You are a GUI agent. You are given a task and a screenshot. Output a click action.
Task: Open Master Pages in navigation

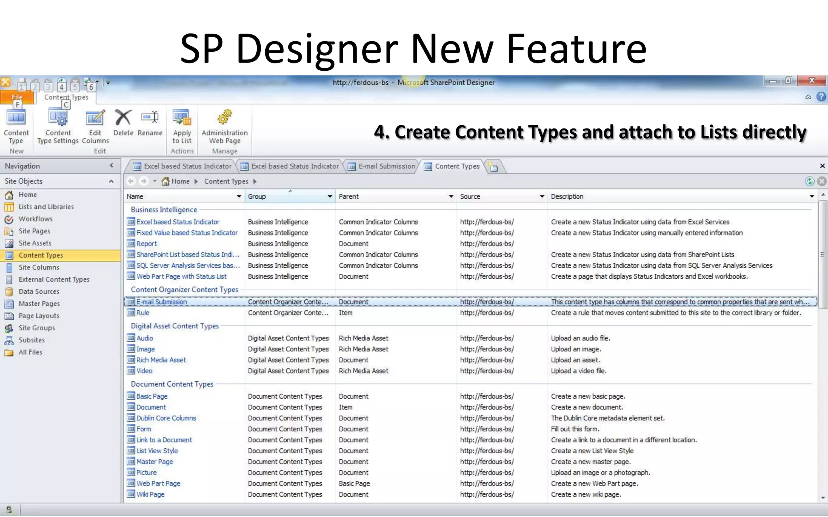[x=39, y=304]
